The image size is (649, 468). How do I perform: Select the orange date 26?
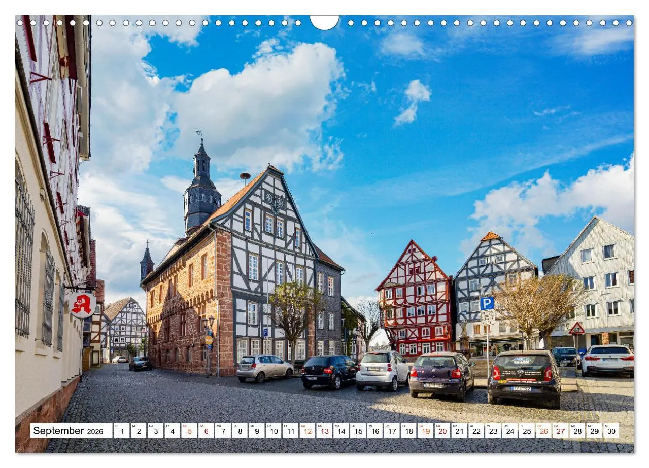(x=543, y=431)
